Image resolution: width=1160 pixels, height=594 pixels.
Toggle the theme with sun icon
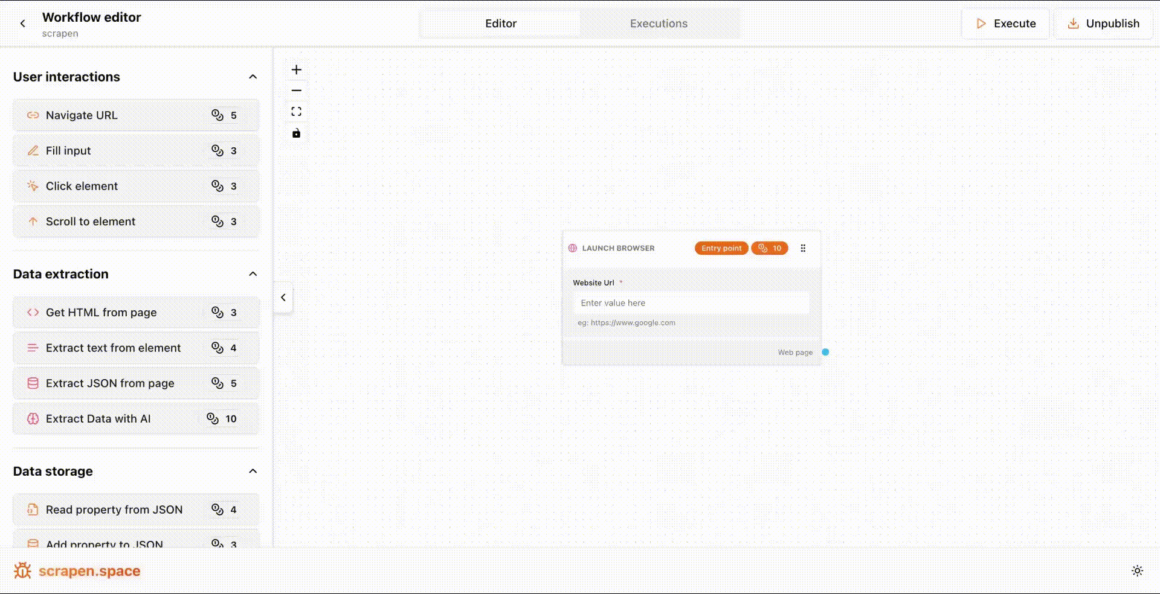(x=1138, y=570)
